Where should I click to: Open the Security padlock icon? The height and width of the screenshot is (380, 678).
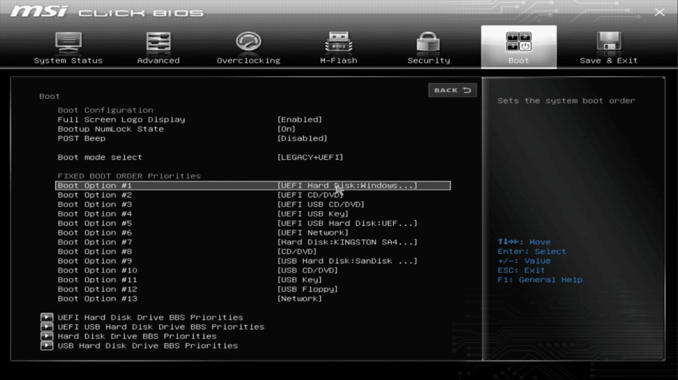(428, 42)
